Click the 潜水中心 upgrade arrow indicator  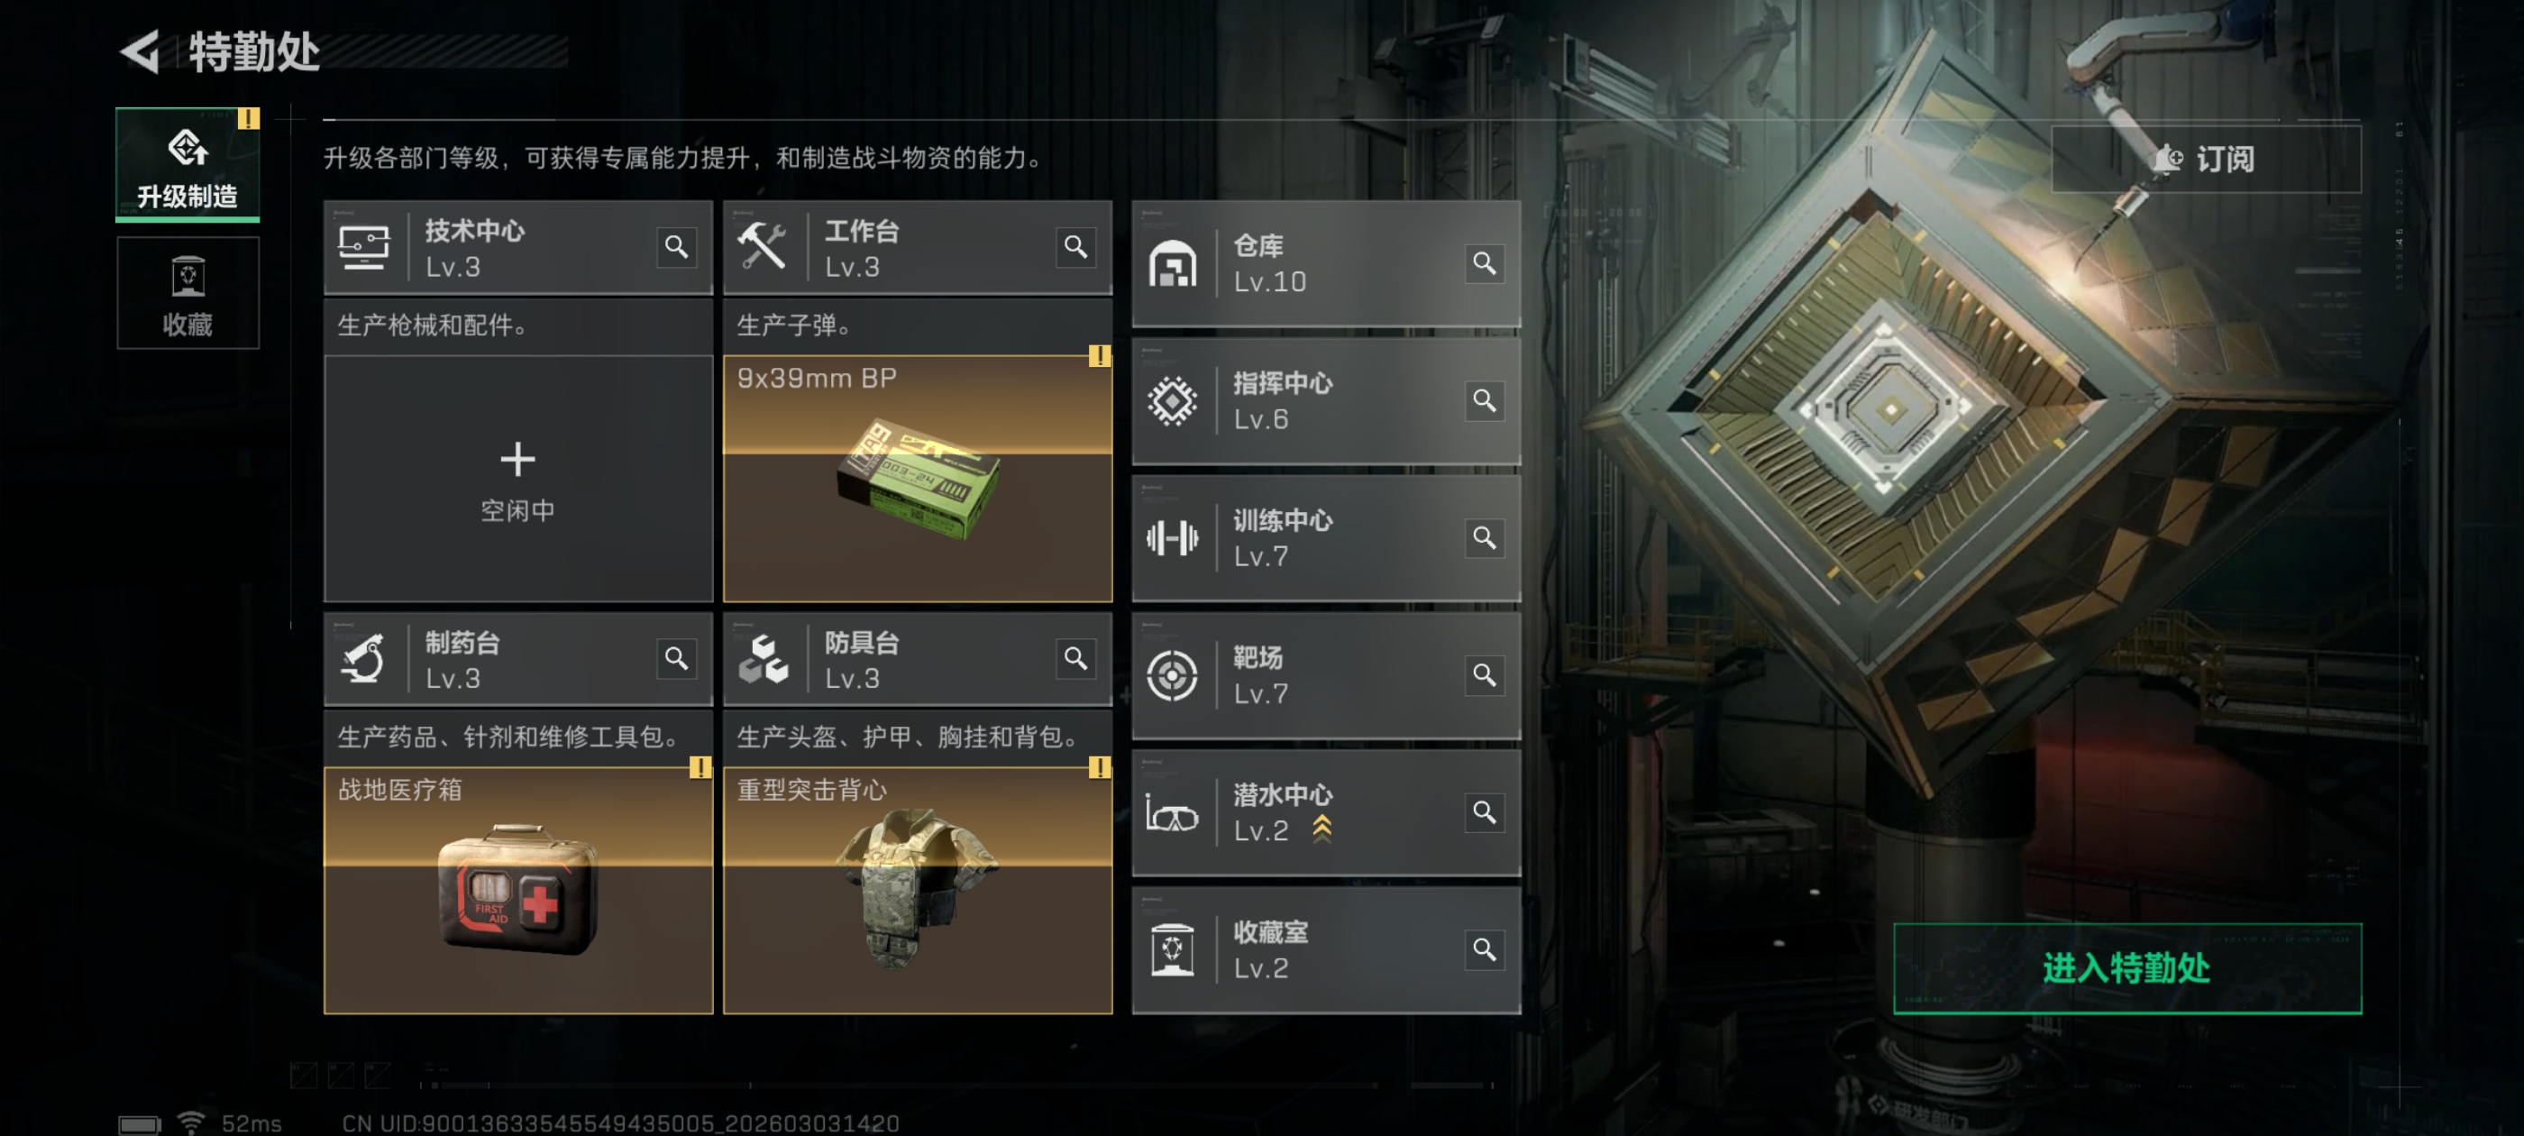[1321, 829]
